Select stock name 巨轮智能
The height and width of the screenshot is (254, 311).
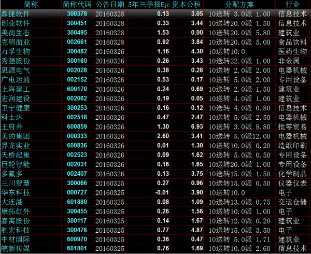16,164
